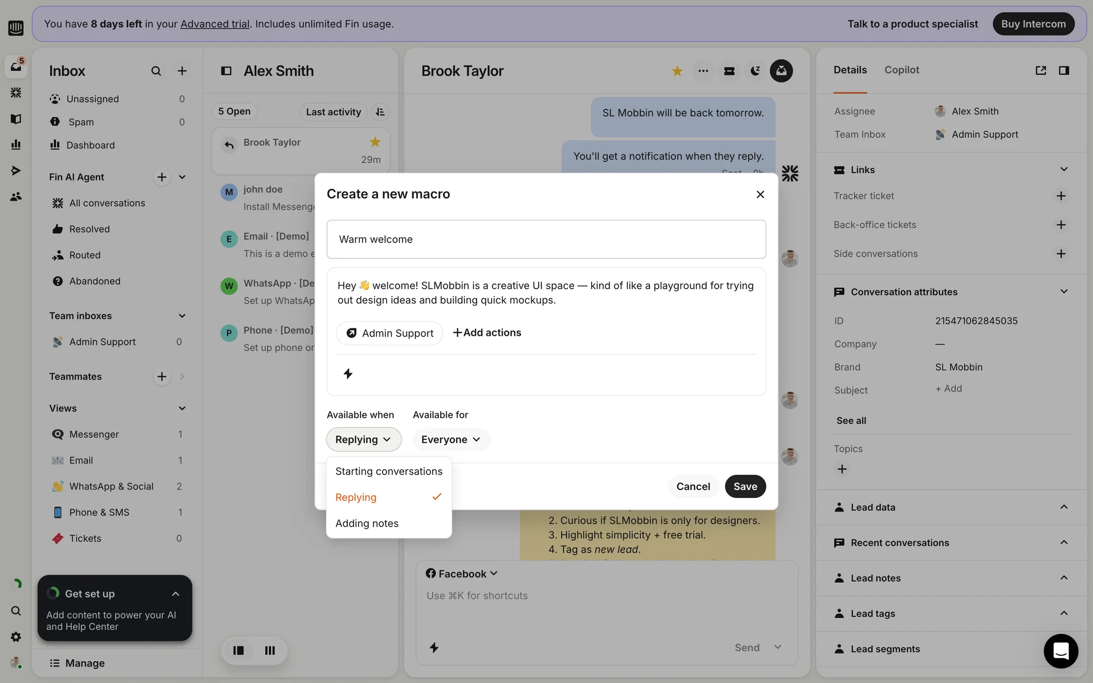Open the Facebook channel dropdown
1093x683 pixels.
click(x=462, y=574)
